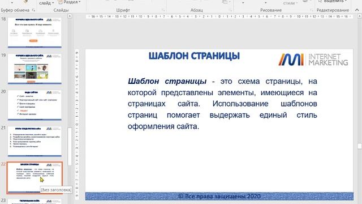Select slide 20 thumbnail with checklist
The width and height of the screenshot is (362, 204).
(x=35, y=105)
